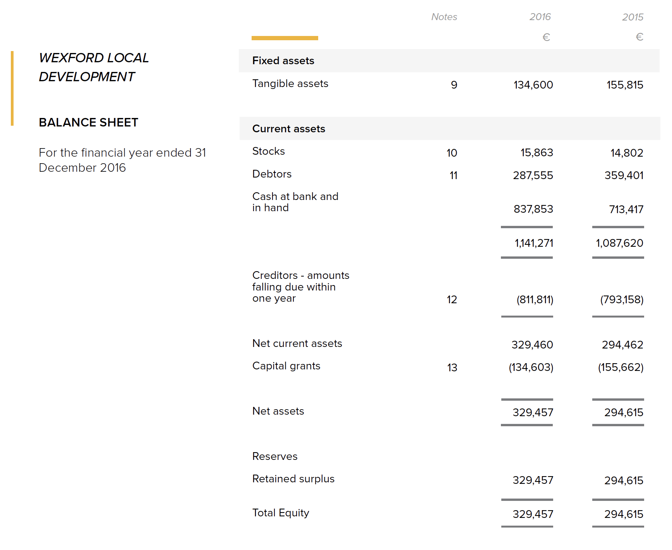This screenshot has width=672, height=550.
Task: Click the 'Debtors' row label
Action: click(x=272, y=174)
